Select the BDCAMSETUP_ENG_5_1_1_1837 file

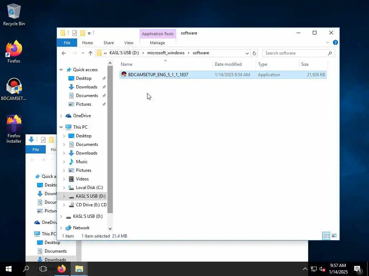[x=223, y=75]
